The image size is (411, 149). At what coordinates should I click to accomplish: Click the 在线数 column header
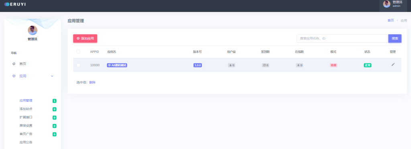click(299, 52)
